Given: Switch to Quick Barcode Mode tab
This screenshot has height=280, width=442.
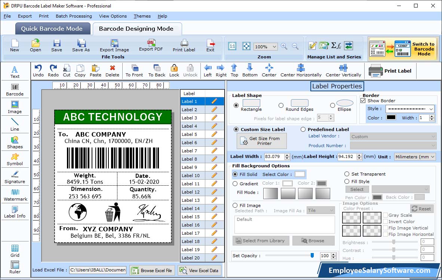Looking at the screenshot, I should pos(53,28).
